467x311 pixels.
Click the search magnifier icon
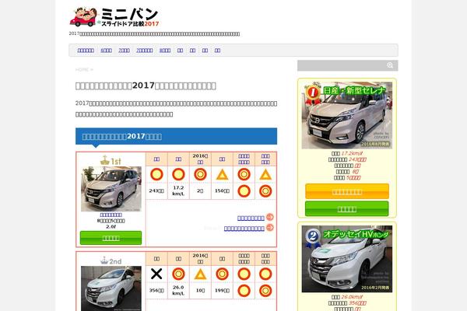[390, 65]
